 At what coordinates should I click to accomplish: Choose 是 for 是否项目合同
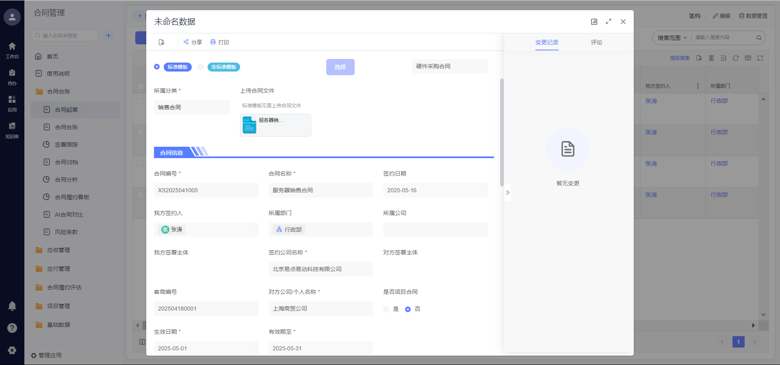(386, 309)
